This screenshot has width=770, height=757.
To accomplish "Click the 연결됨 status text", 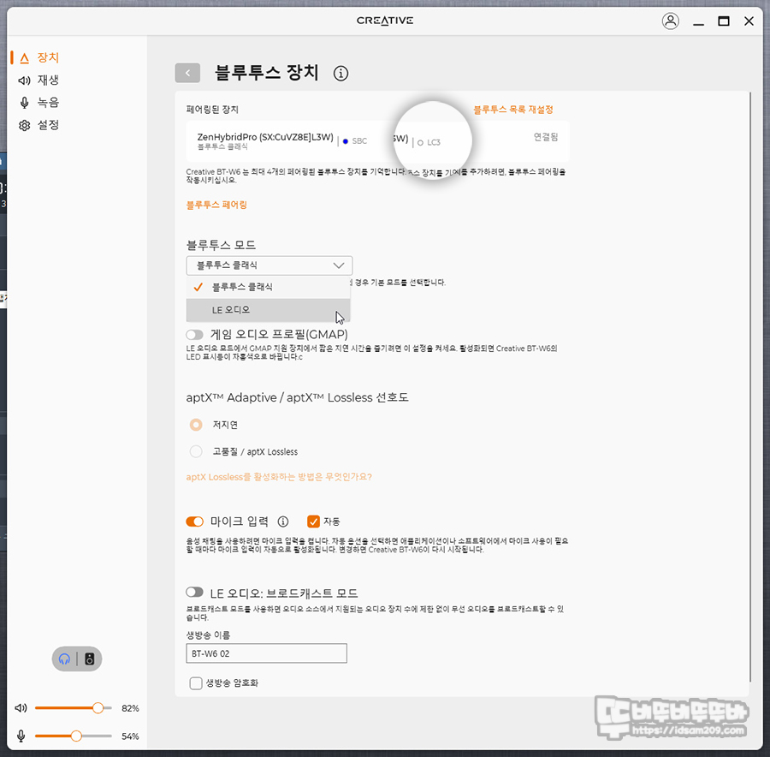I will (x=546, y=137).
